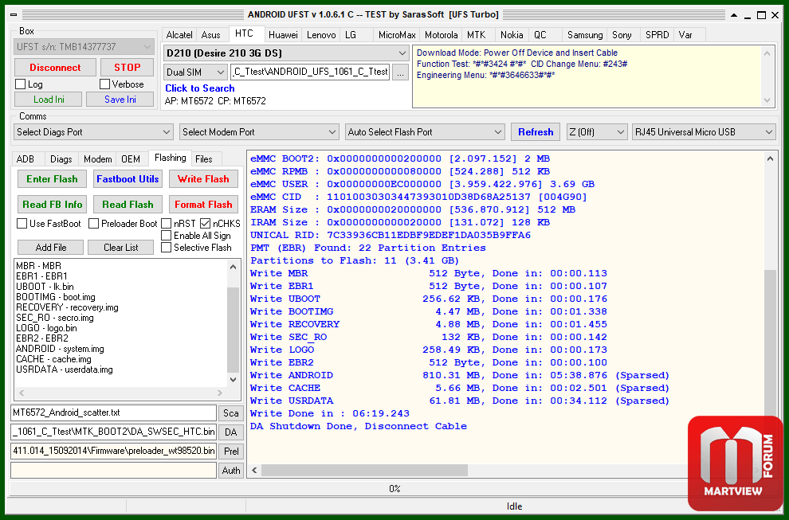Open the D210 Desire model dropdown
This screenshot has width=789, height=520.
coord(285,53)
